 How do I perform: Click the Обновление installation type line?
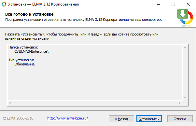pos(24,64)
